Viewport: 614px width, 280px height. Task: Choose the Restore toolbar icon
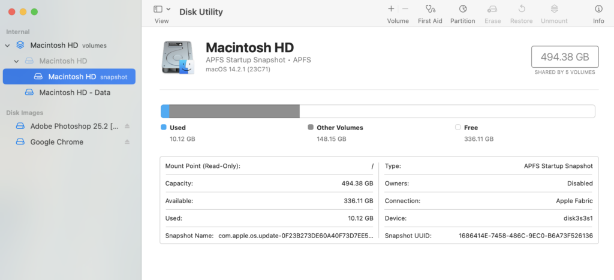[522, 8]
